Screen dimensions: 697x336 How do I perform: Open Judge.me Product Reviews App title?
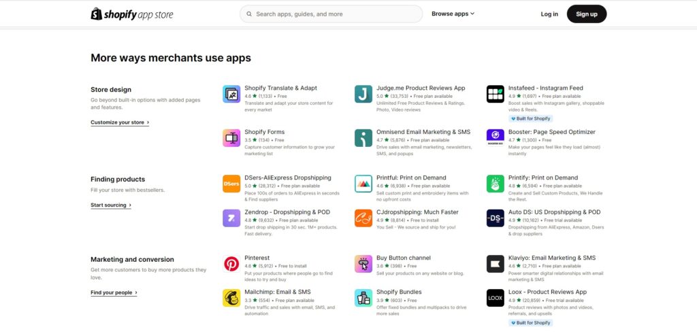coord(421,88)
